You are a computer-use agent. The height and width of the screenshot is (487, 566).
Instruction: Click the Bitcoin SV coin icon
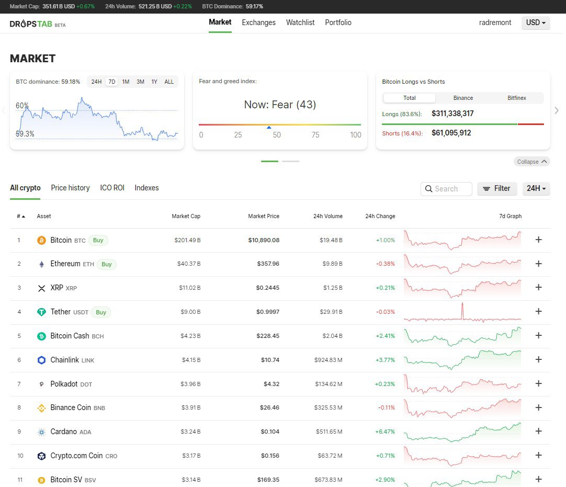41,480
